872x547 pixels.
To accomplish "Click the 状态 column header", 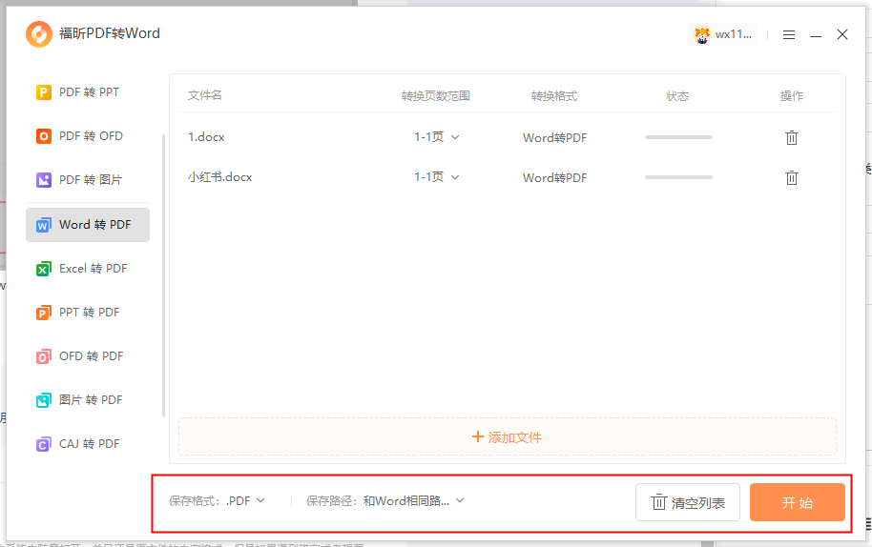I will tap(677, 96).
